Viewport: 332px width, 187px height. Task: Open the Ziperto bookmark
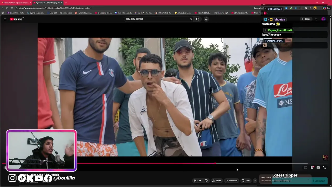click(x=36, y=13)
